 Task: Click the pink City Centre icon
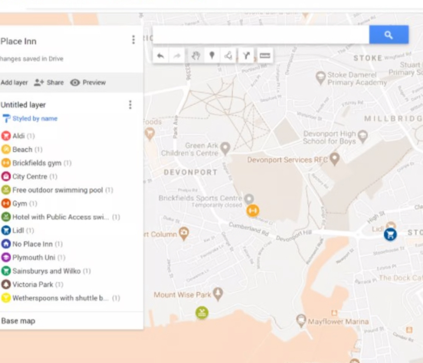click(6, 176)
